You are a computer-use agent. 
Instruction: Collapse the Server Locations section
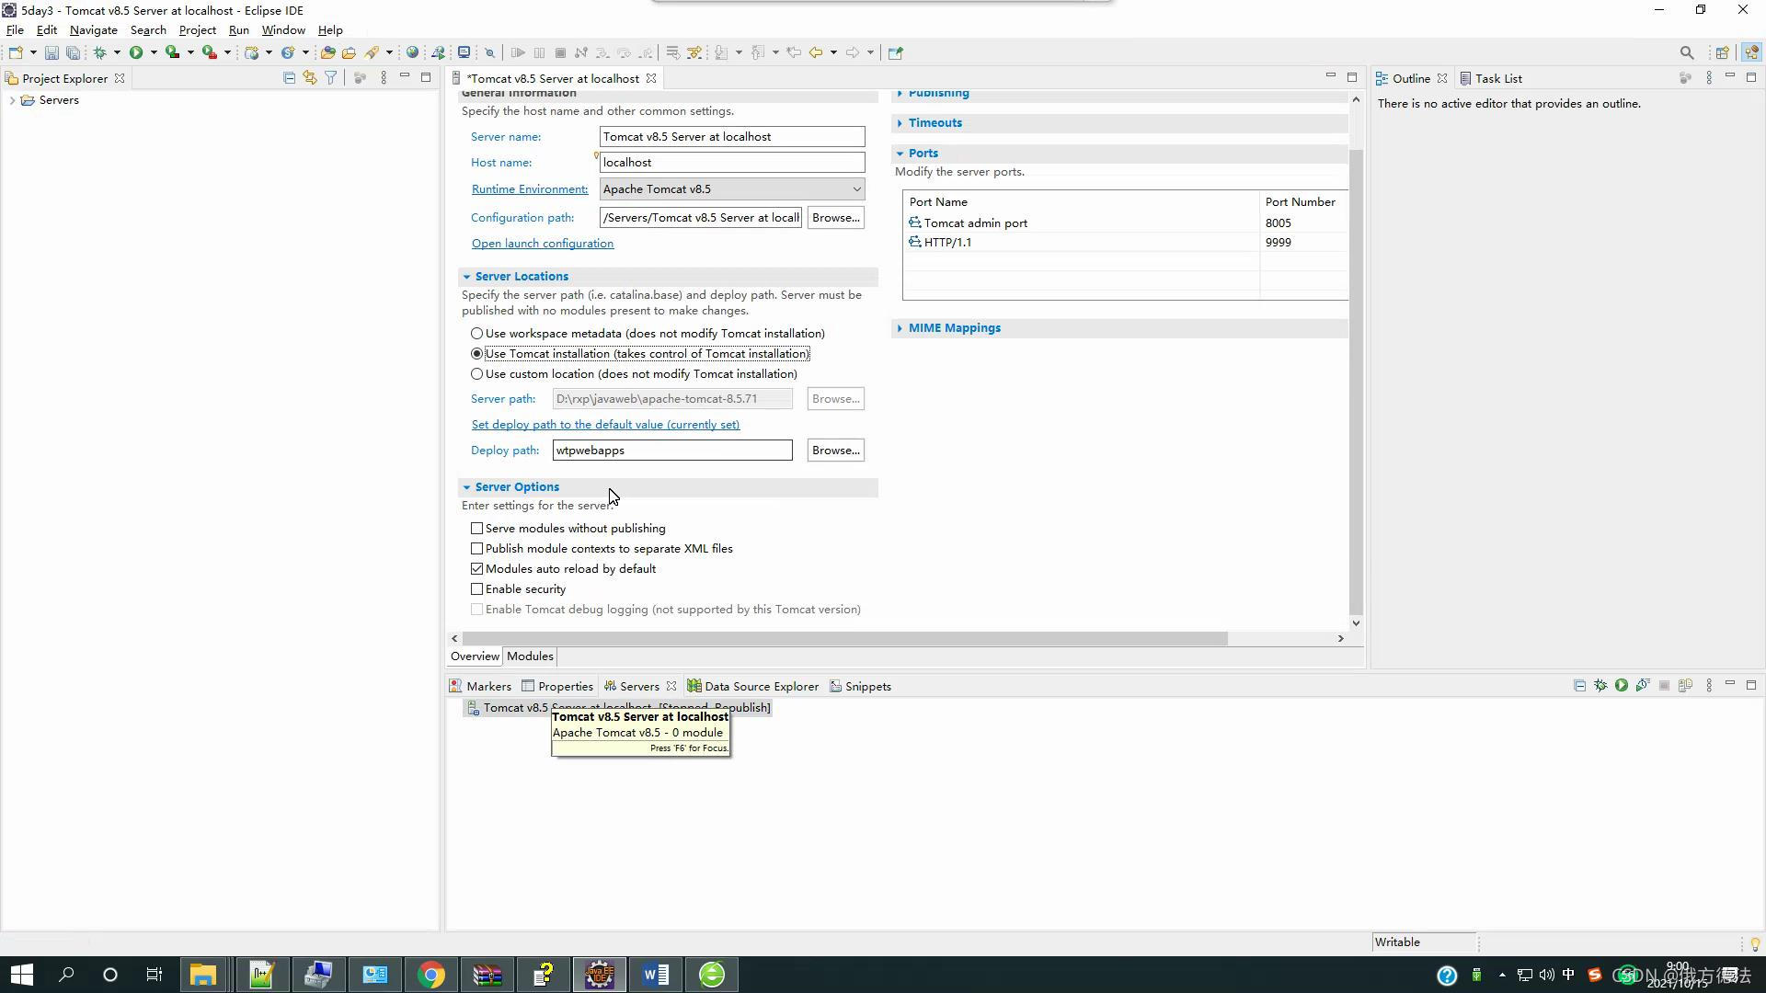(466, 277)
